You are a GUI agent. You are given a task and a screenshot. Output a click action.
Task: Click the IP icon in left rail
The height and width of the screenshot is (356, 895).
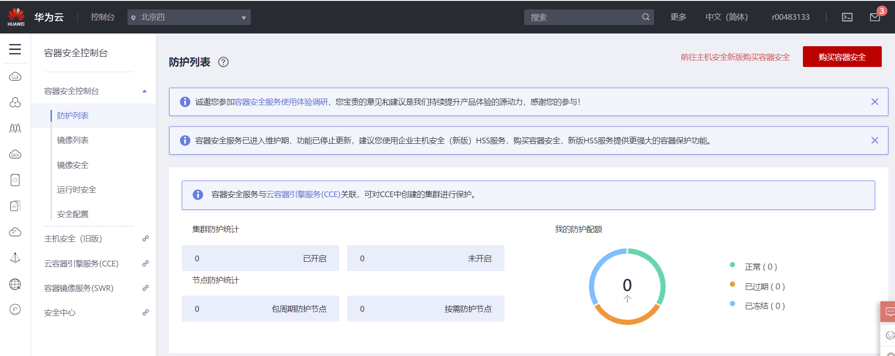(x=15, y=310)
